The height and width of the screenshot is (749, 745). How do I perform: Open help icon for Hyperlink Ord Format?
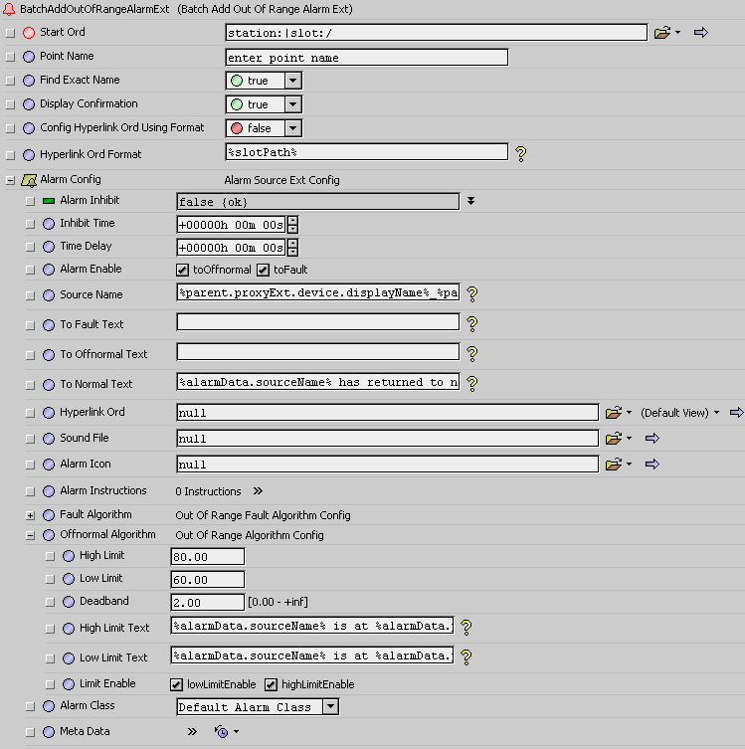tap(519, 153)
